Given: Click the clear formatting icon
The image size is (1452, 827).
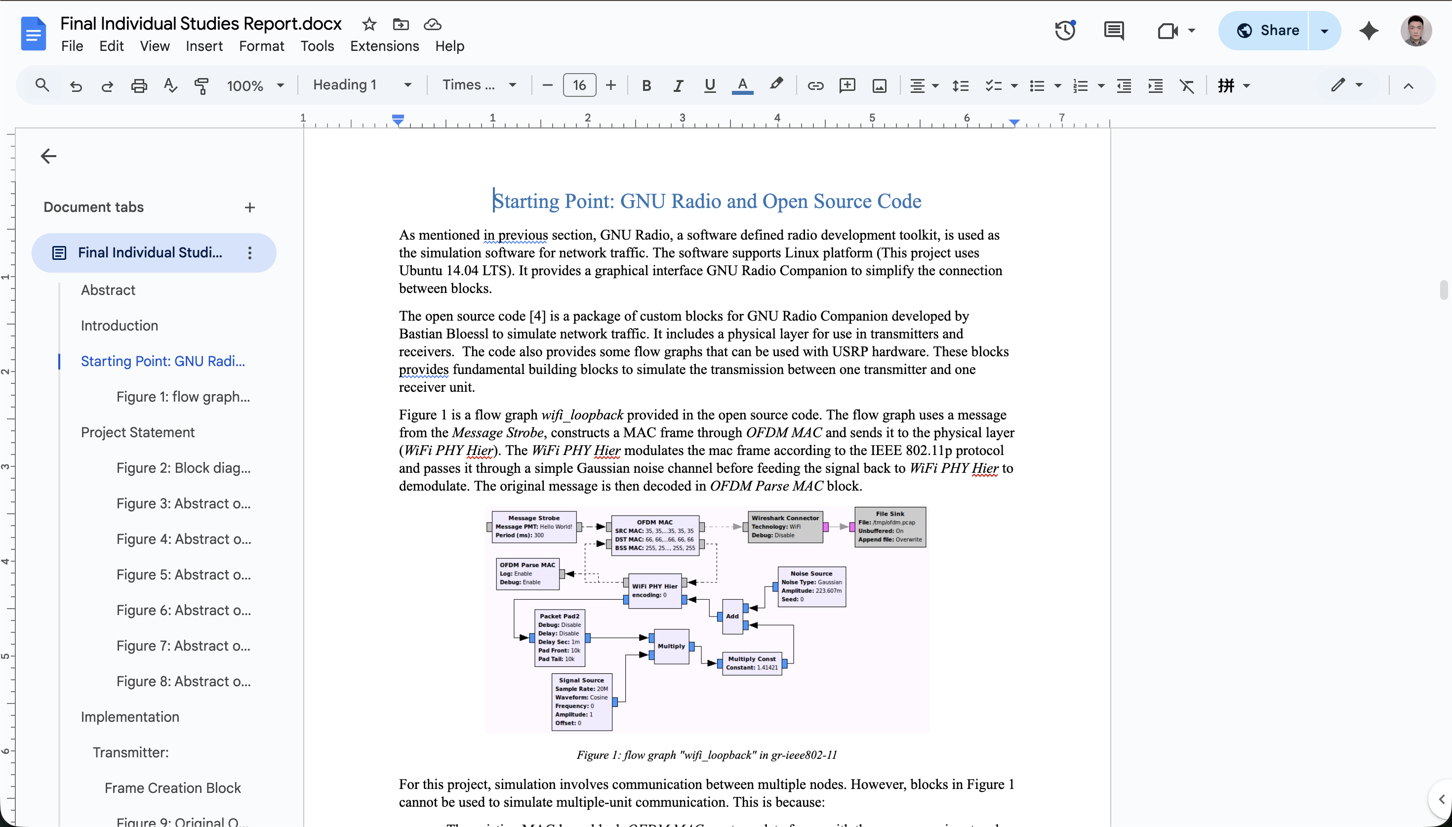Looking at the screenshot, I should coord(1186,86).
